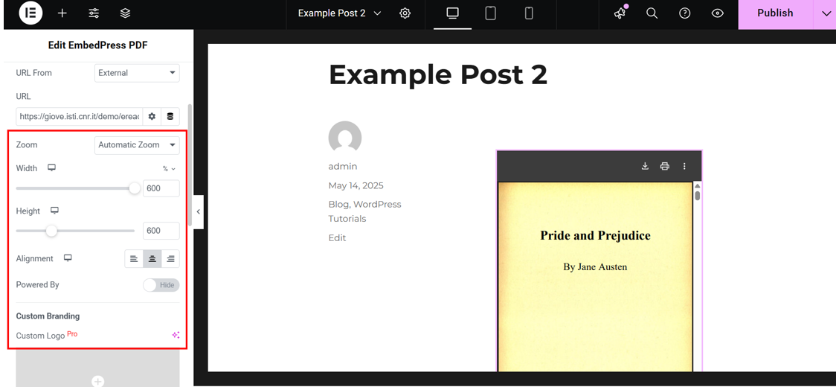The image size is (836, 387).
Task: Switch to tablet responsive view
Action: (490, 13)
